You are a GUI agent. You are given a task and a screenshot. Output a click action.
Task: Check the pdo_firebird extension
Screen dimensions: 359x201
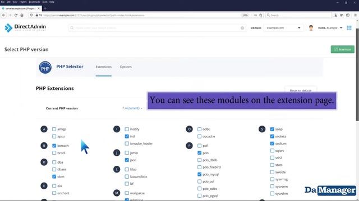pos(200,167)
